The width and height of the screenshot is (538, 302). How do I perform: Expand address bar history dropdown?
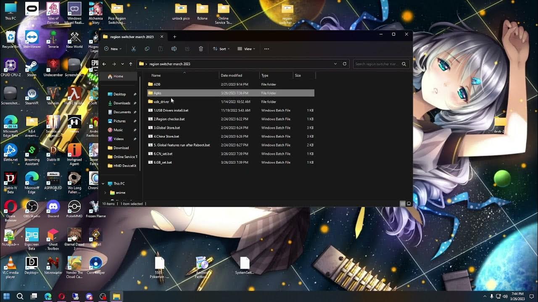pos(335,64)
